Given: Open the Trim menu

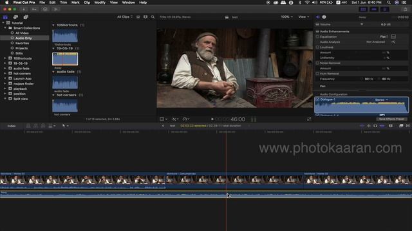Looking at the screenshot, I should pyautogui.click(x=63, y=3).
